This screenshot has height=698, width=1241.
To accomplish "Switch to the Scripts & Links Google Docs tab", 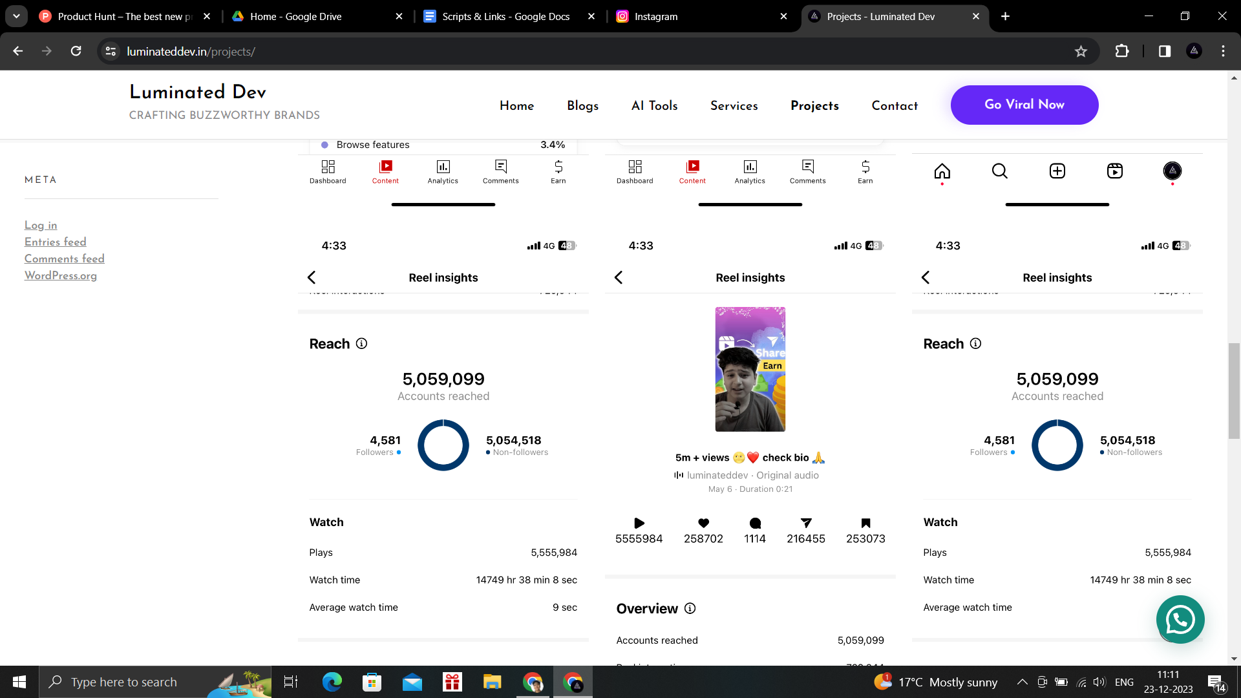I will tap(509, 16).
